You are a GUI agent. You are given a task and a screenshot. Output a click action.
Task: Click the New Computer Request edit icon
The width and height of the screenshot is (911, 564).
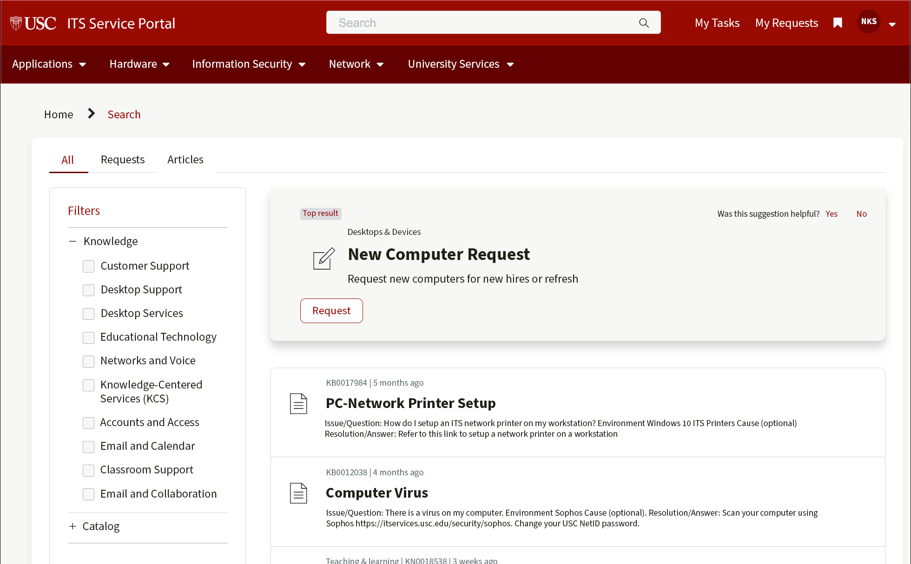click(x=323, y=259)
